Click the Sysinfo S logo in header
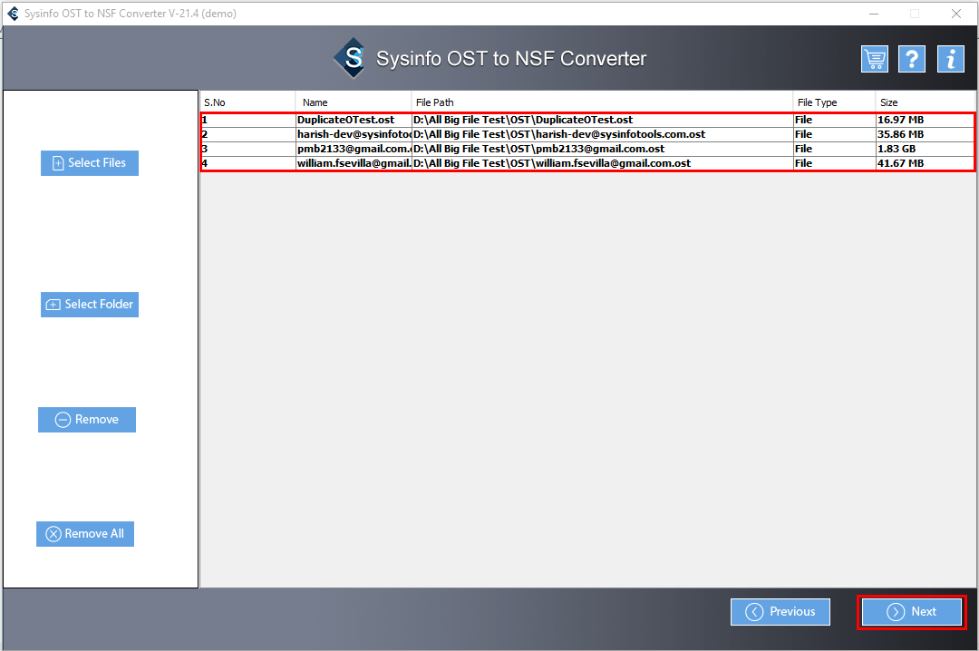The height and width of the screenshot is (651, 979). click(x=351, y=58)
